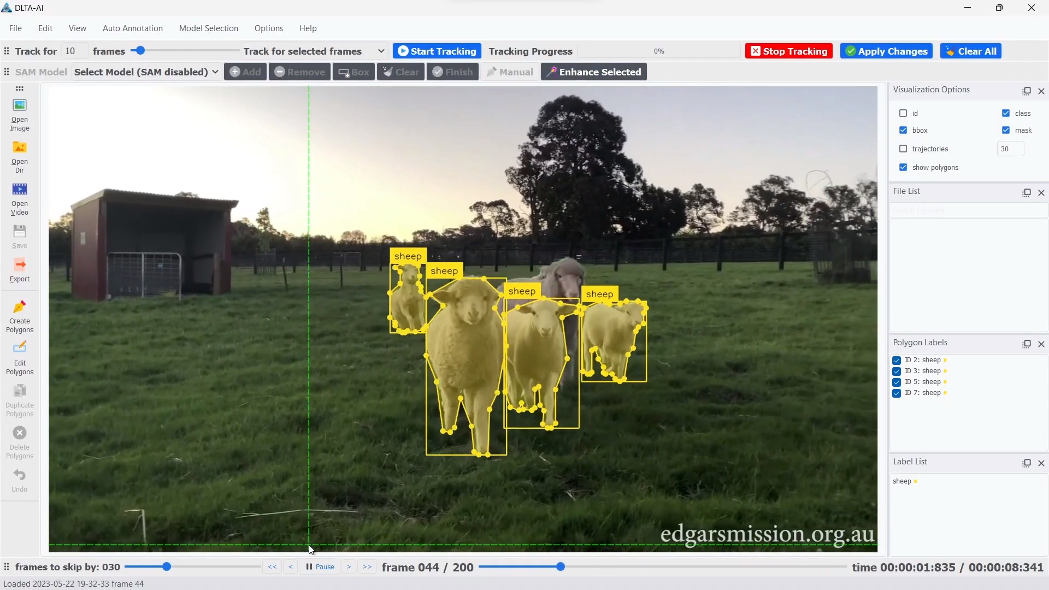
Task: Open the View menu
Action: [78, 28]
